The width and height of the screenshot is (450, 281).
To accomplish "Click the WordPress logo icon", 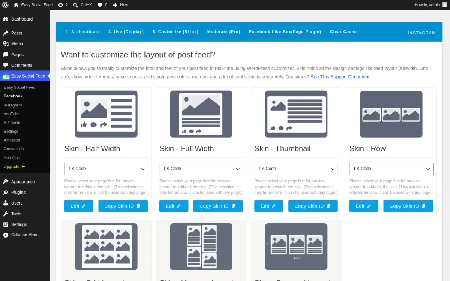I will 5,5.
